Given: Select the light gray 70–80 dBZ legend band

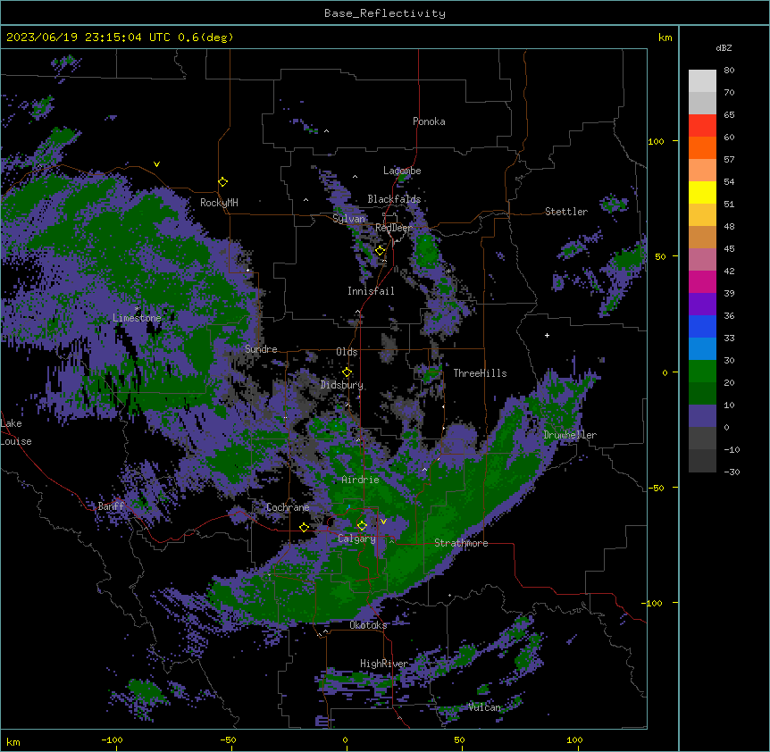Looking at the screenshot, I should 702,81.
